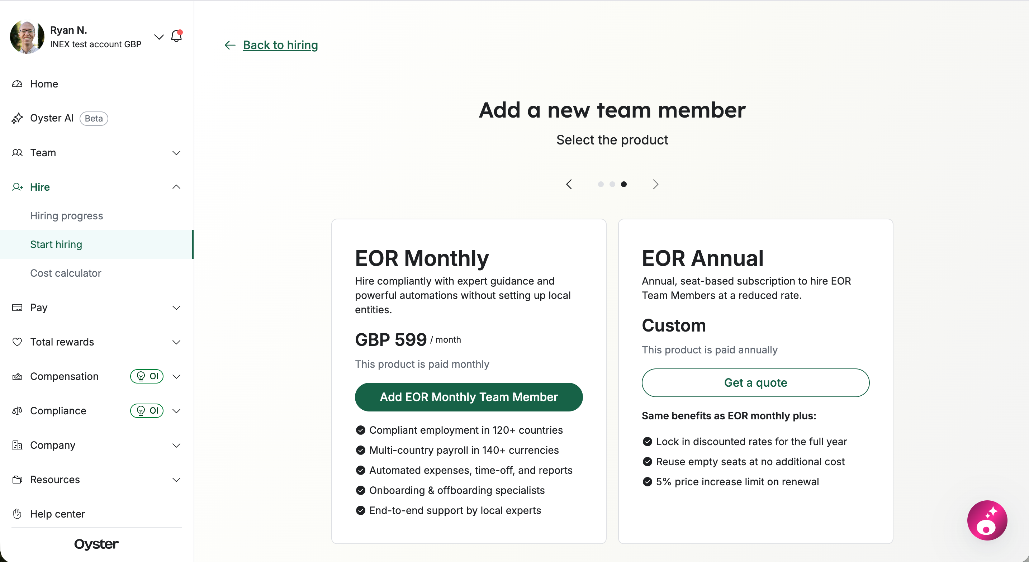Expand the account switcher chevron
Image resolution: width=1029 pixels, height=562 pixels.
pos(158,37)
